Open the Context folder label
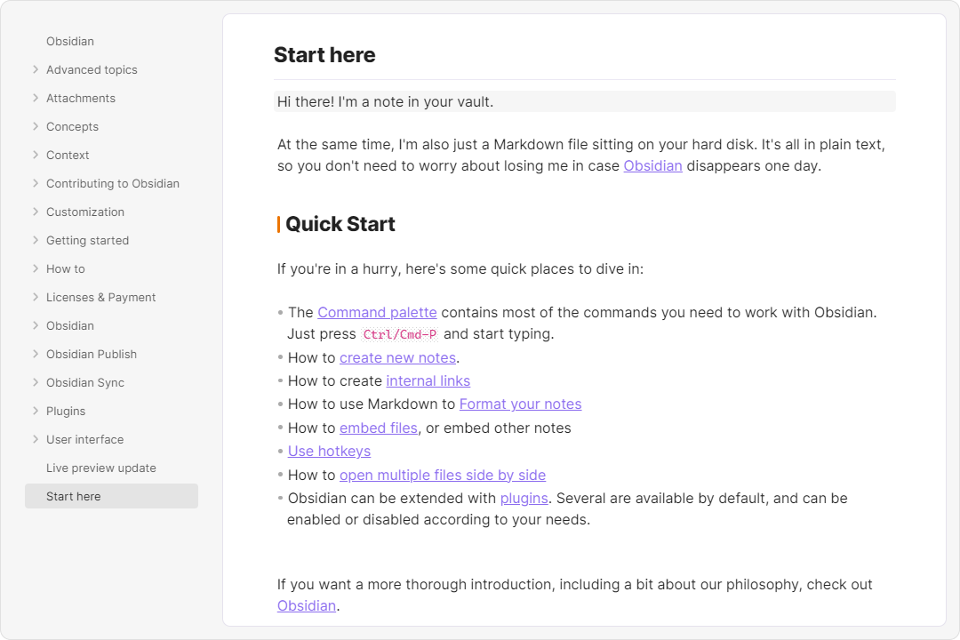 (x=68, y=155)
